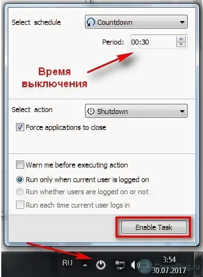Enable Warn me before executing action

point(20,165)
